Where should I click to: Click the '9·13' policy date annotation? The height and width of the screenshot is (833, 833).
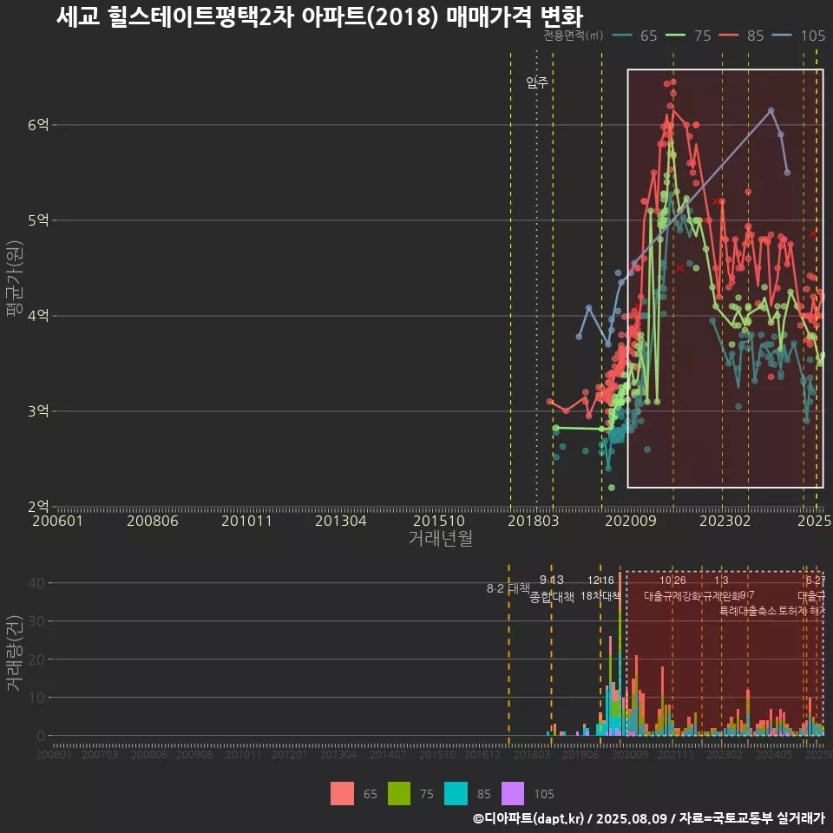pos(552,580)
